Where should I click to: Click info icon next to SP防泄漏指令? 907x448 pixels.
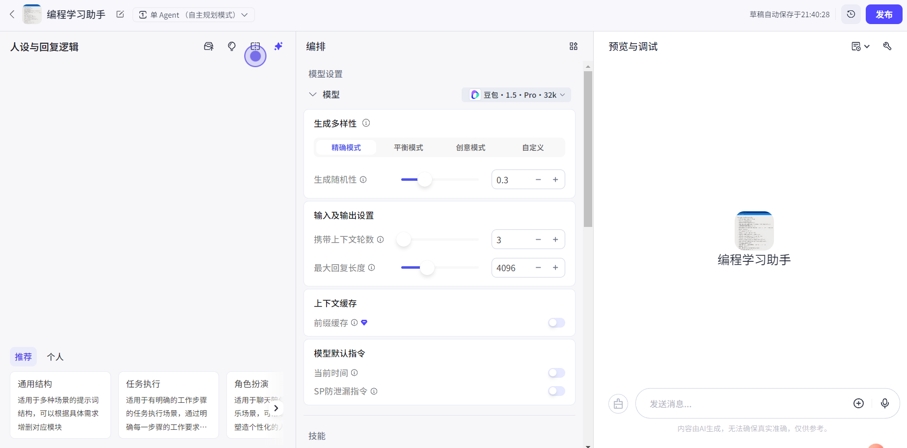(x=374, y=392)
